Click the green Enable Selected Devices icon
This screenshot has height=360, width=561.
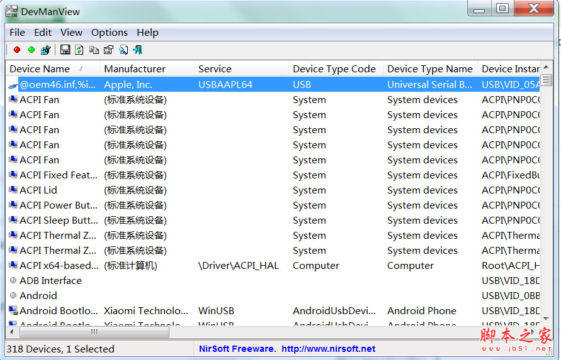coord(31,50)
